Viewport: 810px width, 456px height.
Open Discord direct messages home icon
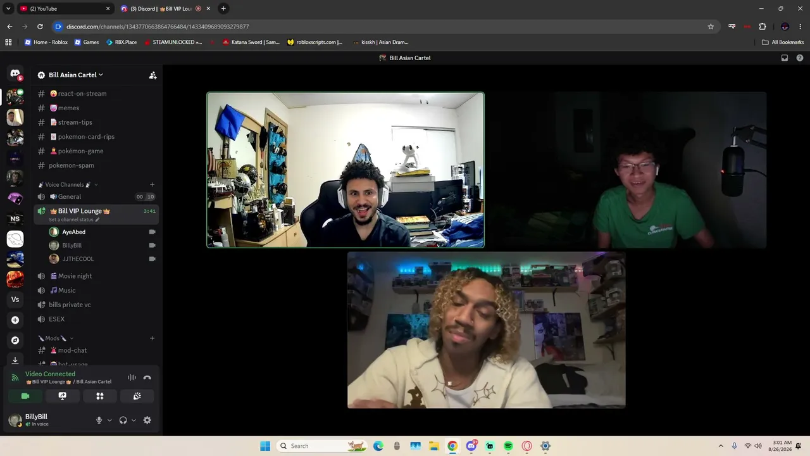click(15, 74)
